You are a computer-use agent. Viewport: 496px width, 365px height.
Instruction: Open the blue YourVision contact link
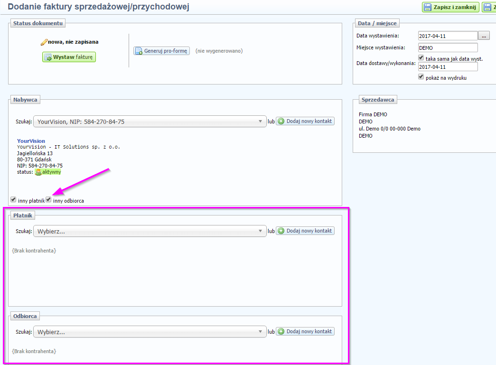tap(31, 141)
